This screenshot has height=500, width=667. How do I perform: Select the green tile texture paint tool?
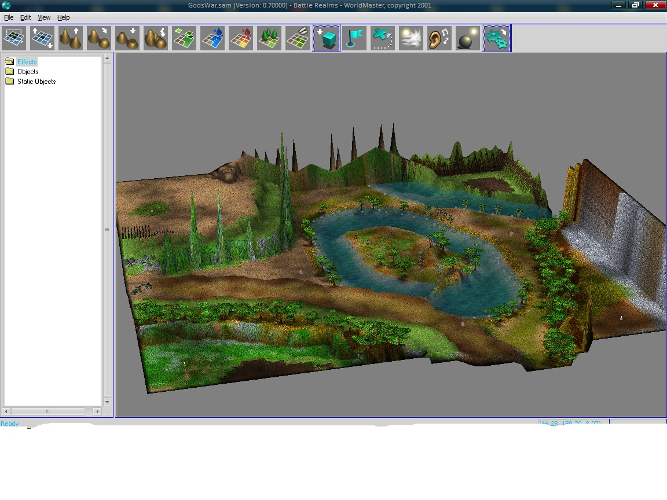click(184, 38)
